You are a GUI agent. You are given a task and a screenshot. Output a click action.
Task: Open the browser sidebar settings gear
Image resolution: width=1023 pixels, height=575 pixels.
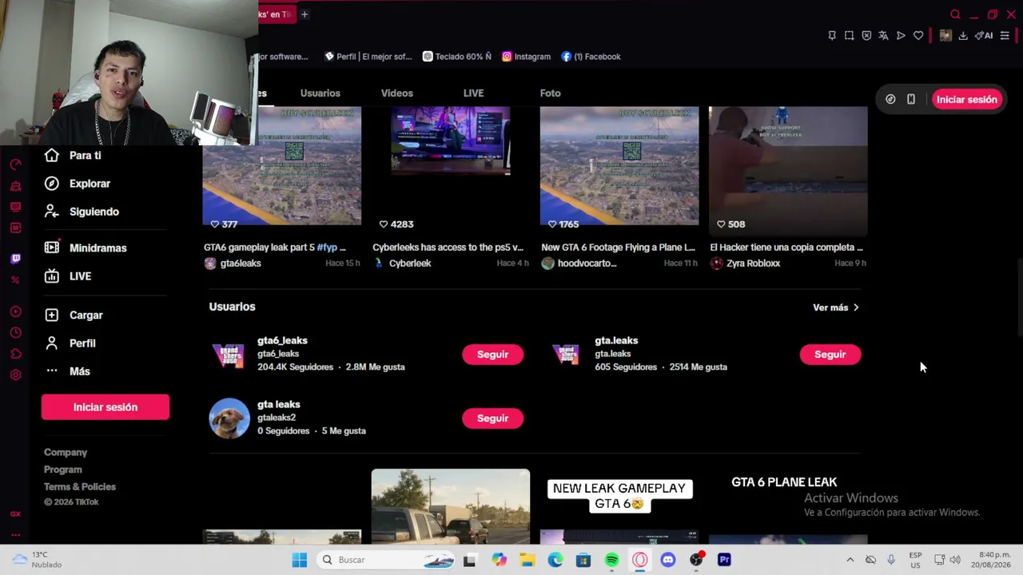(15, 375)
